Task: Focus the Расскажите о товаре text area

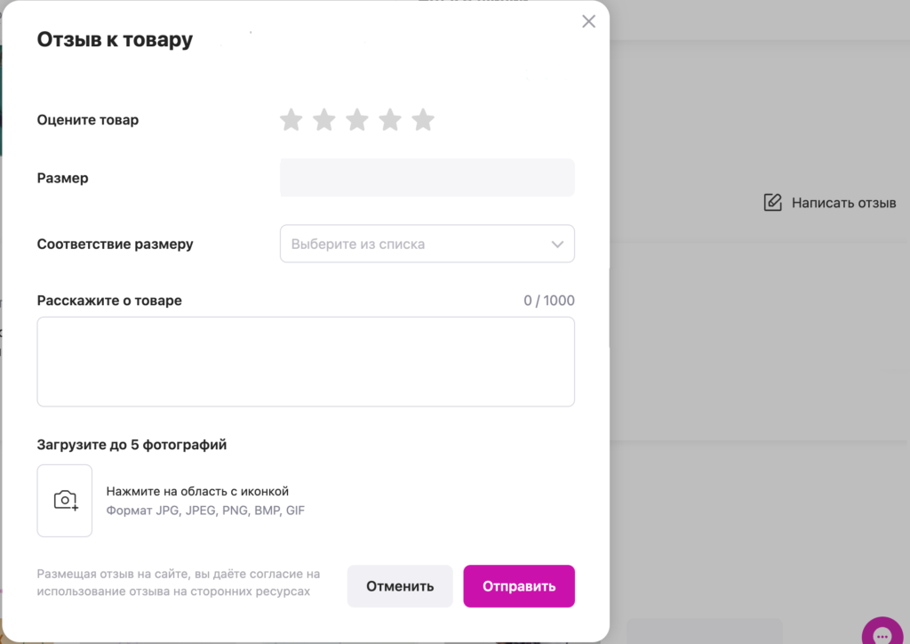Action: point(306,362)
